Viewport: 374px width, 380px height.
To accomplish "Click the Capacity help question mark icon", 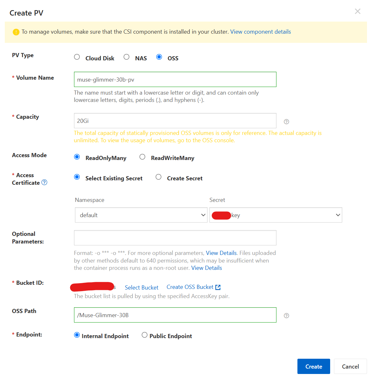I will click(x=286, y=122).
